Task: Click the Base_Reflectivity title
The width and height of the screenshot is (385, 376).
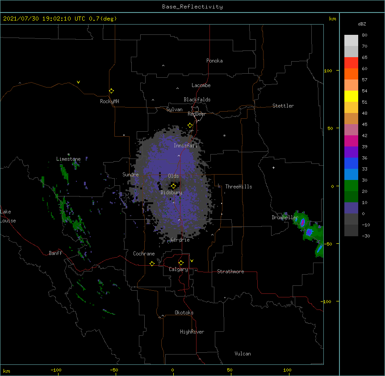Action: coord(192,7)
